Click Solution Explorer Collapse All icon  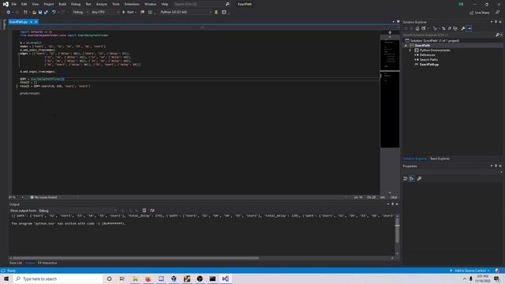[449, 28]
